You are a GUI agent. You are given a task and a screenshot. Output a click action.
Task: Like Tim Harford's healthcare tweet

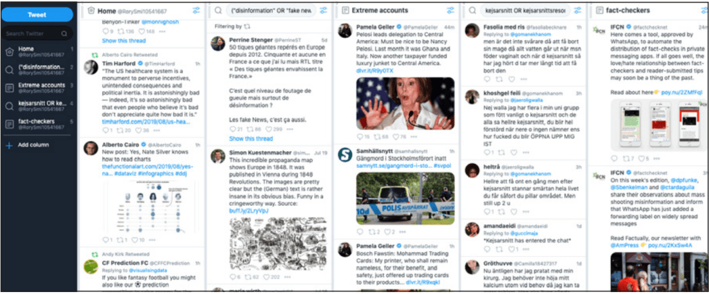click(141, 130)
